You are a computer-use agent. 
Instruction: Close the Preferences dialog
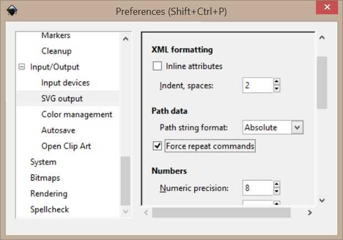pyautogui.click(x=326, y=10)
